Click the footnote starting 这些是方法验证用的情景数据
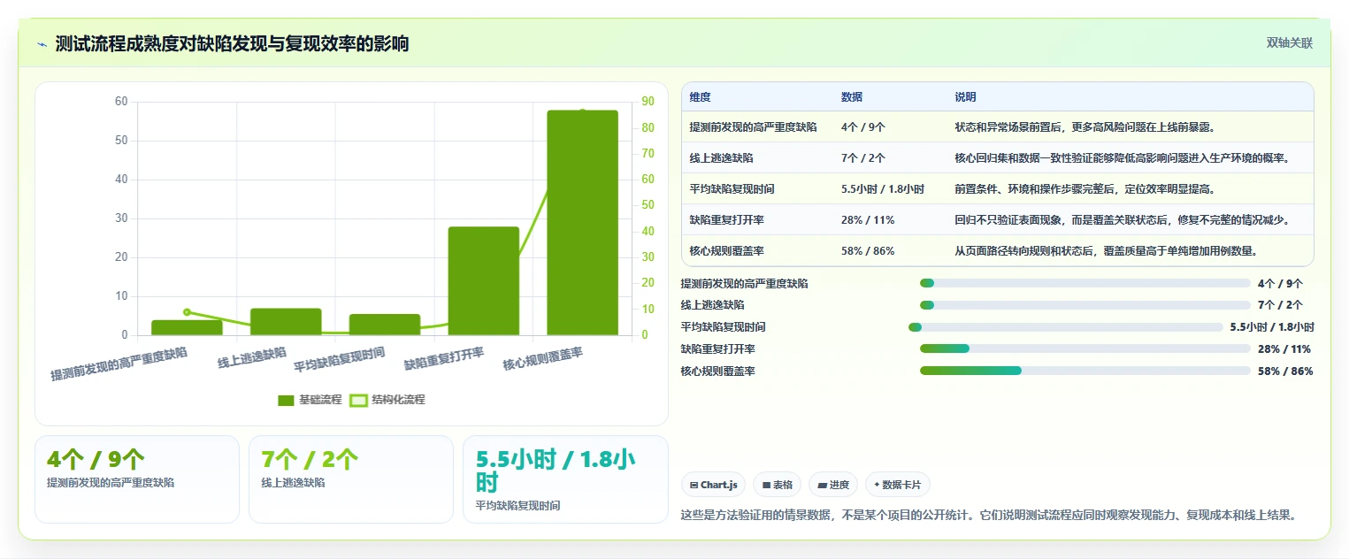The image size is (1349, 559). pos(991,515)
